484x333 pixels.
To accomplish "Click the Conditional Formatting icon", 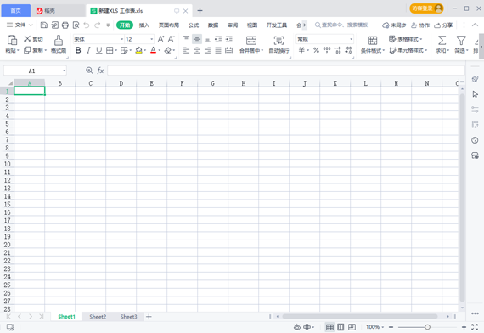I will coord(372,41).
